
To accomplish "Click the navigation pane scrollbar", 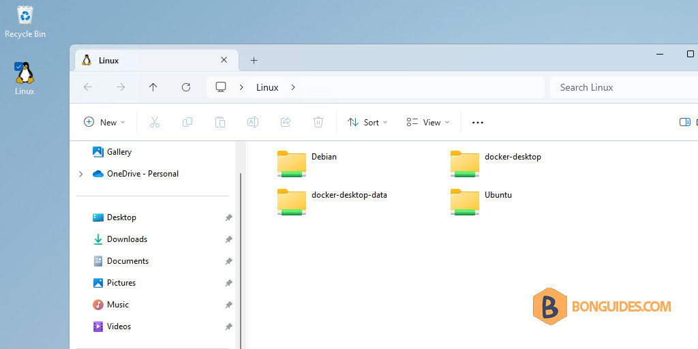I will (x=241, y=261).
